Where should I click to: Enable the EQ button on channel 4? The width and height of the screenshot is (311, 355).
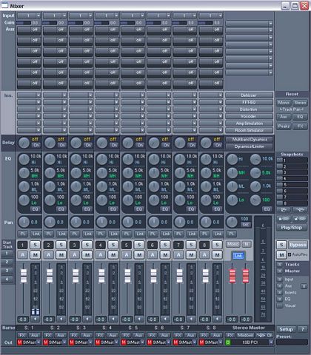pyautogui.click(x=113, y=209)
